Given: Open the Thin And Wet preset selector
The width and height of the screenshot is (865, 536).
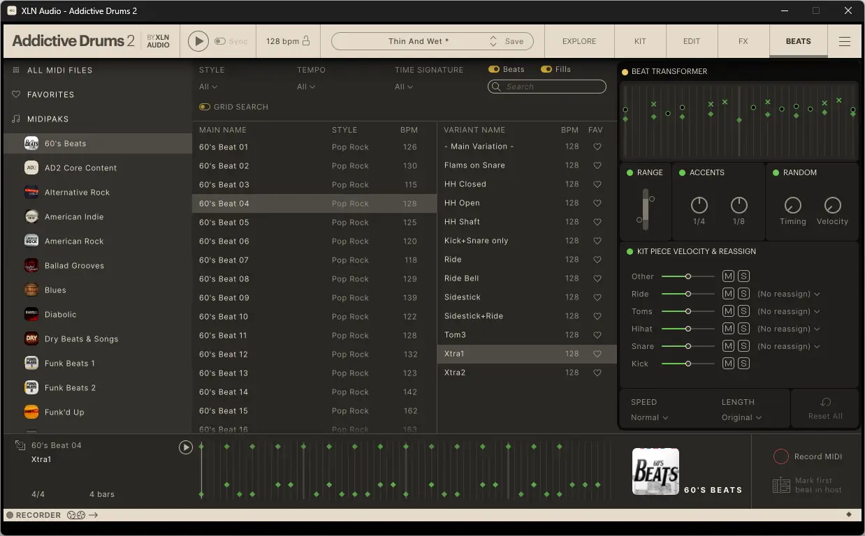Looking at the screenshot, I should [419, 41].
